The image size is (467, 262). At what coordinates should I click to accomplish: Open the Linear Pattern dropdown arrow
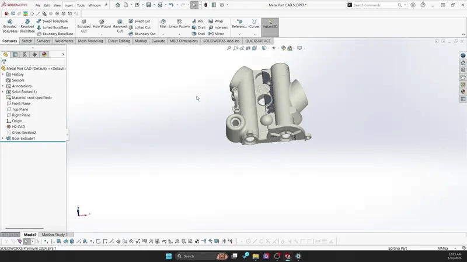click(x=179, y=34)
